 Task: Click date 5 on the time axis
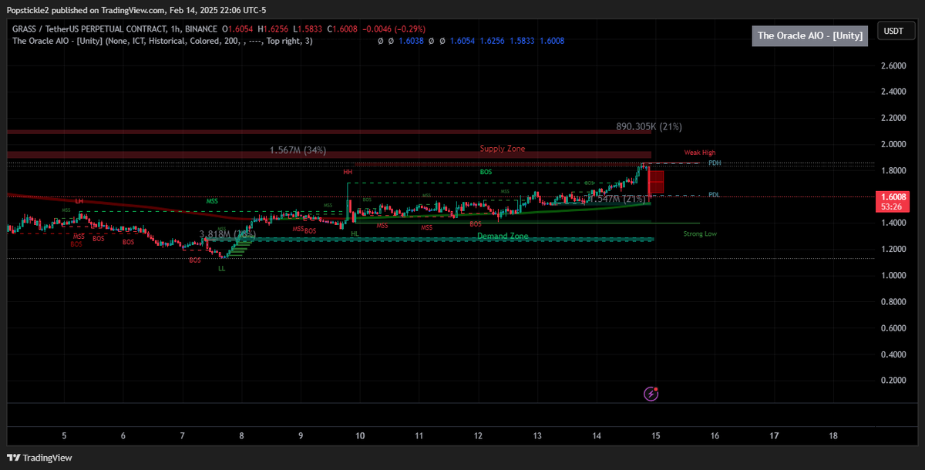click(x=64, y=435)
